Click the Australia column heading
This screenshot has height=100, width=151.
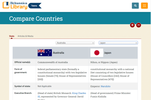[58, 53]
